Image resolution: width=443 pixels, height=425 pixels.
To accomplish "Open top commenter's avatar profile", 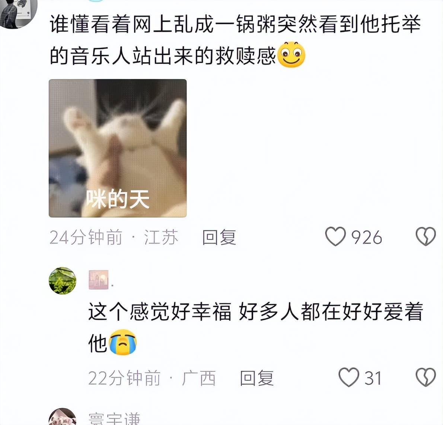I will pos(19,11).
